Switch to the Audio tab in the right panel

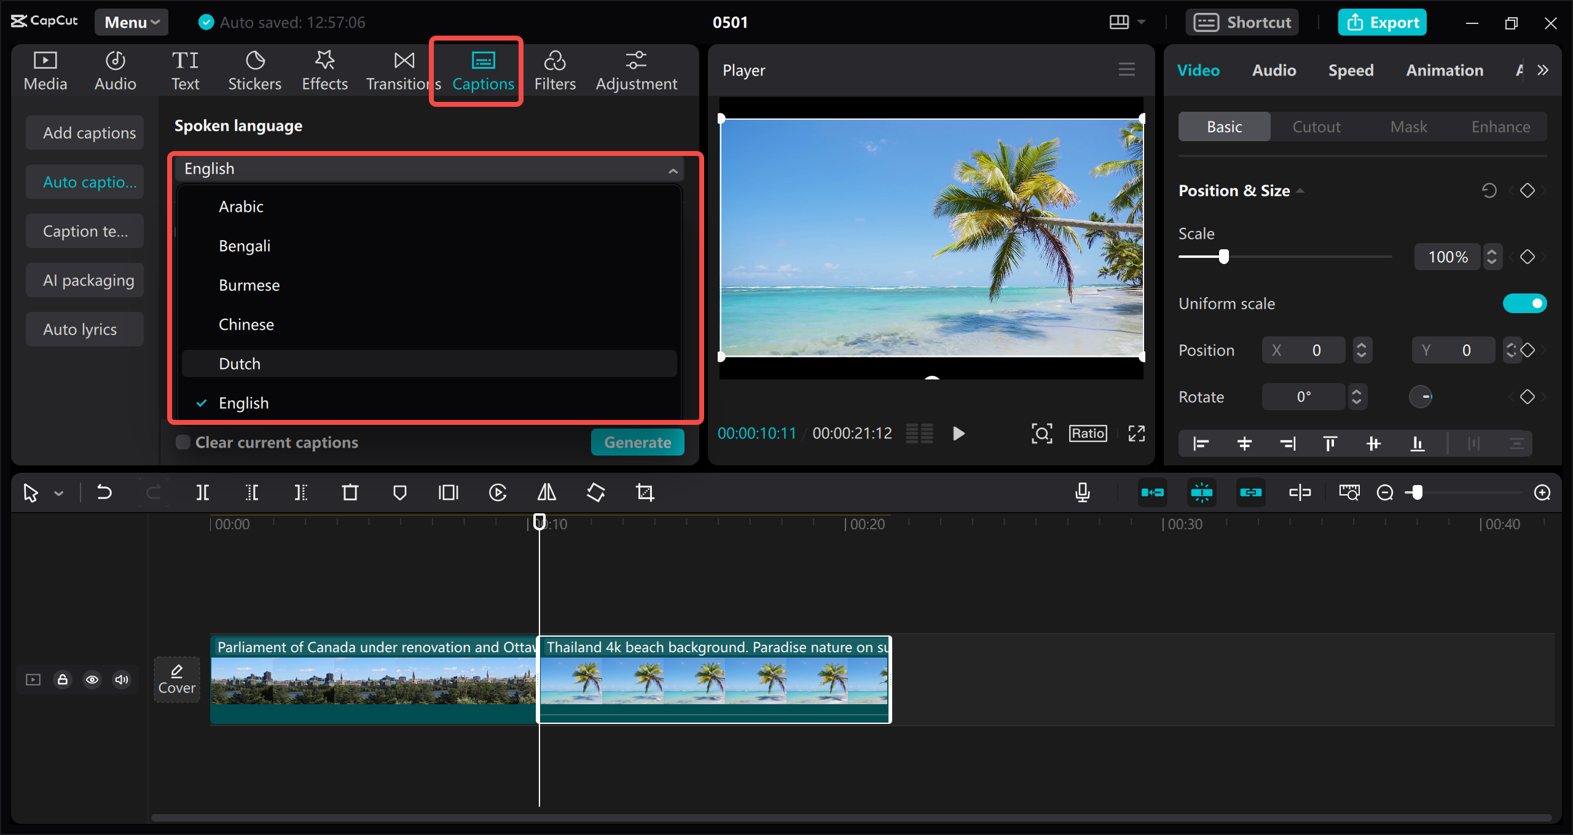pos(1273,70)
